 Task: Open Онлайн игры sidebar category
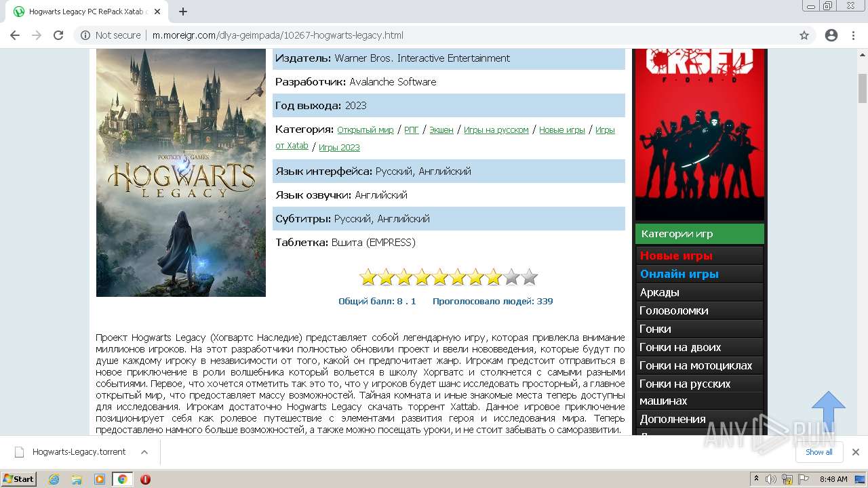(x=700, y=274)
